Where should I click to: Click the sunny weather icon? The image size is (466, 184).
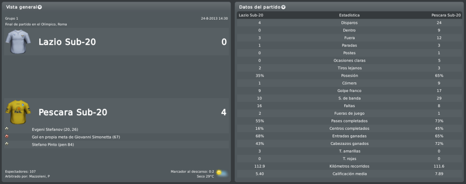click(222, 174)
